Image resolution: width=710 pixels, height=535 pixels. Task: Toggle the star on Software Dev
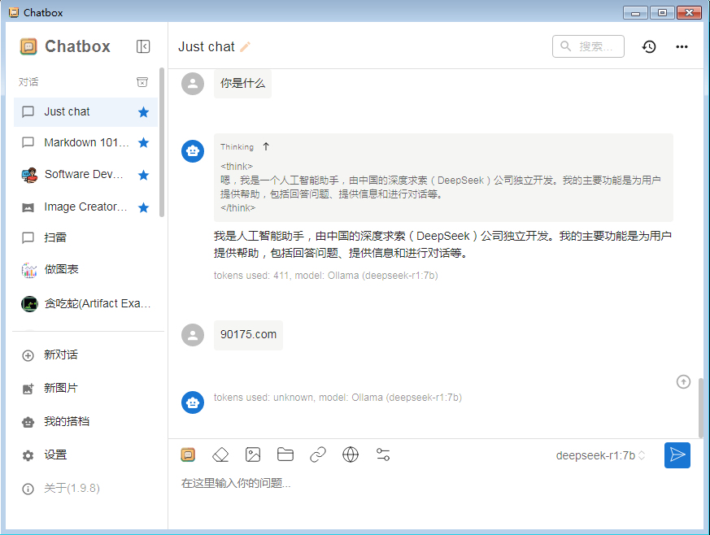pos(143,175)
